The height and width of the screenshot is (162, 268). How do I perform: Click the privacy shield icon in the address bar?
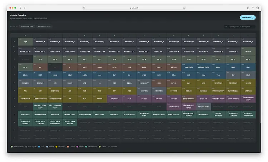coord(84,8)
